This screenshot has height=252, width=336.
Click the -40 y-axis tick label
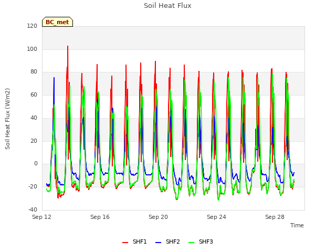pyautogui.click(x=33, y=209)
